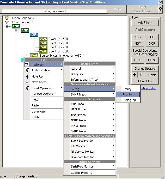Select Add Operation in context menu
Screen dimensions: 165x179
click(44, 70)
